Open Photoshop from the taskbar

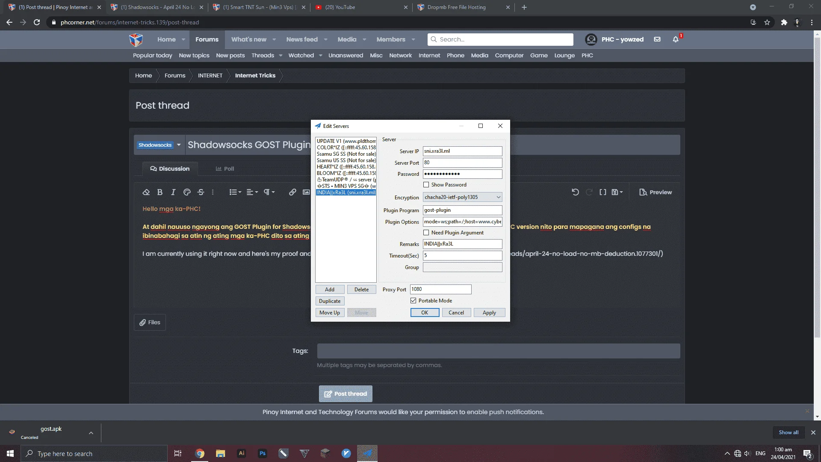263,453
